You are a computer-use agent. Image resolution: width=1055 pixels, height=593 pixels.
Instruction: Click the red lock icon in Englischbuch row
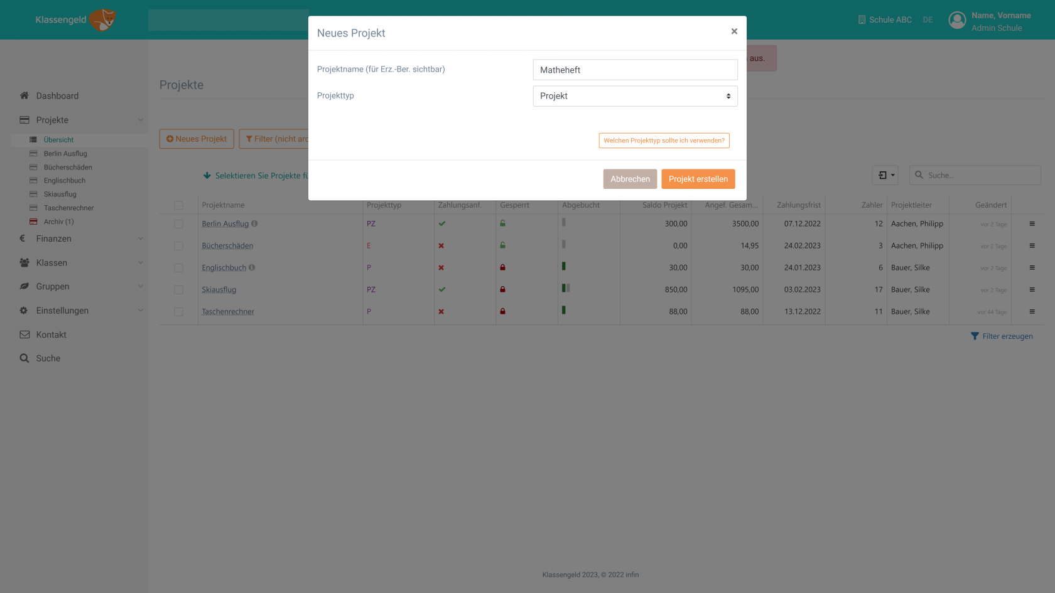(x=502, y=267)
